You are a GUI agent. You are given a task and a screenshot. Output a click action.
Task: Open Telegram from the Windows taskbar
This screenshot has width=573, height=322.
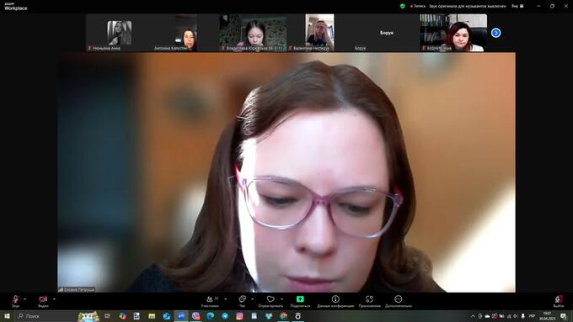(x=225, y=316)
